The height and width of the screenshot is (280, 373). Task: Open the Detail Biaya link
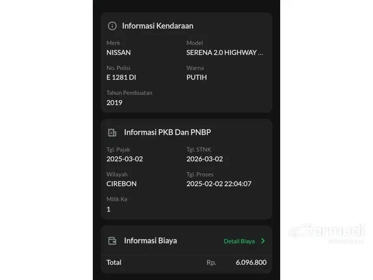click(x=239, y=241)
